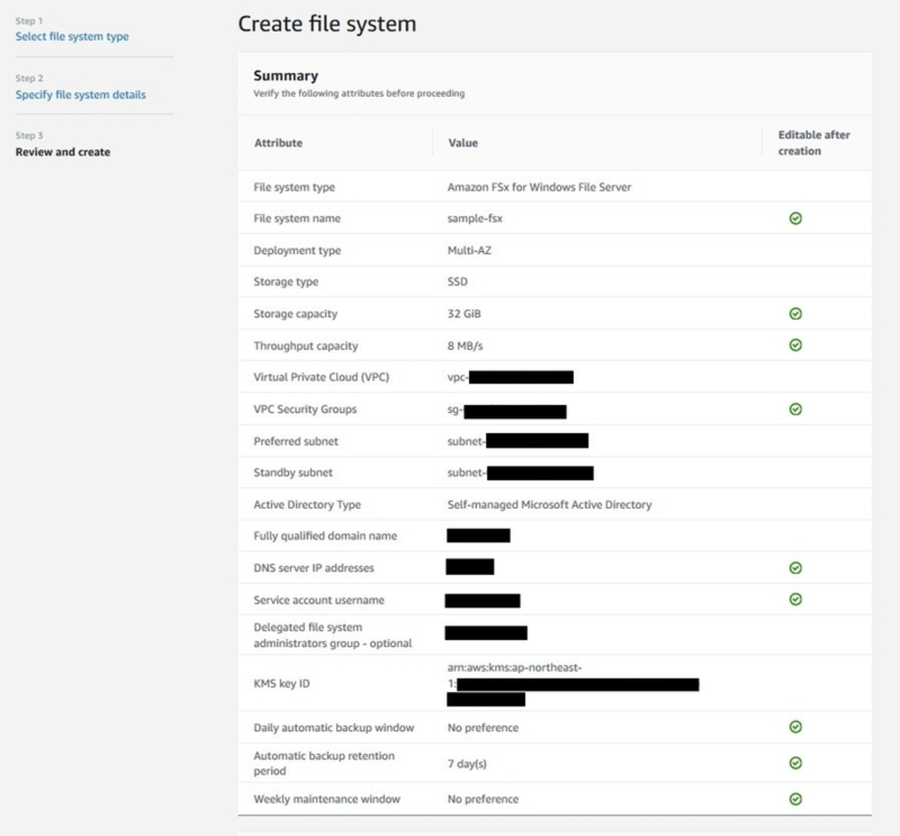900x836 pixels.
Task: Click editable checkmark for Weekly maintenance window
Action: [x=795, y=799]
